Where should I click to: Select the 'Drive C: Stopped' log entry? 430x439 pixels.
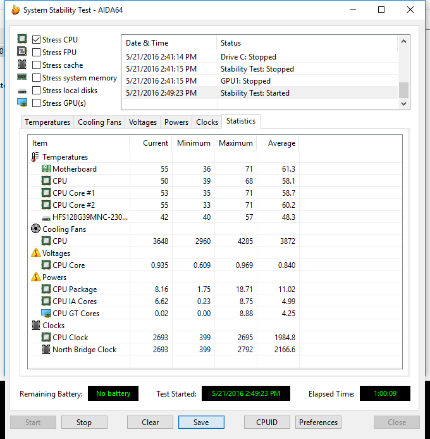(260, 57)
